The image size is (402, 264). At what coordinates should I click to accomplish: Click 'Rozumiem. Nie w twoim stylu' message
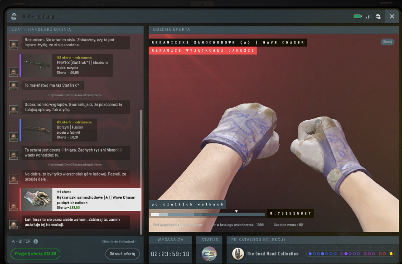click(x=76, y=43)
